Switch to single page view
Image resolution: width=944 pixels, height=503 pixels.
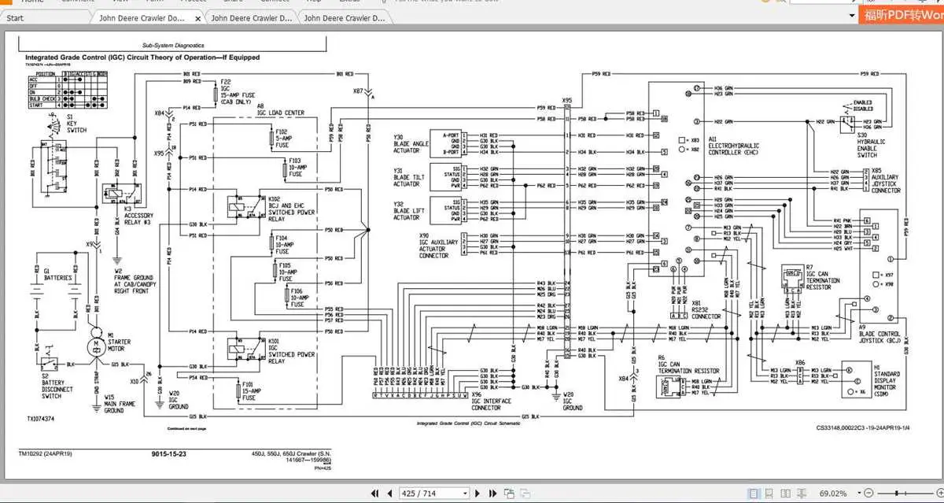(x=754, y=494)
